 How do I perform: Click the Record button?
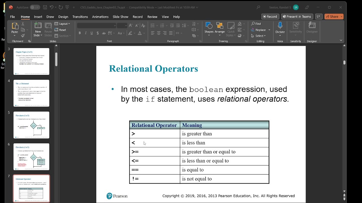pos(270,17)
